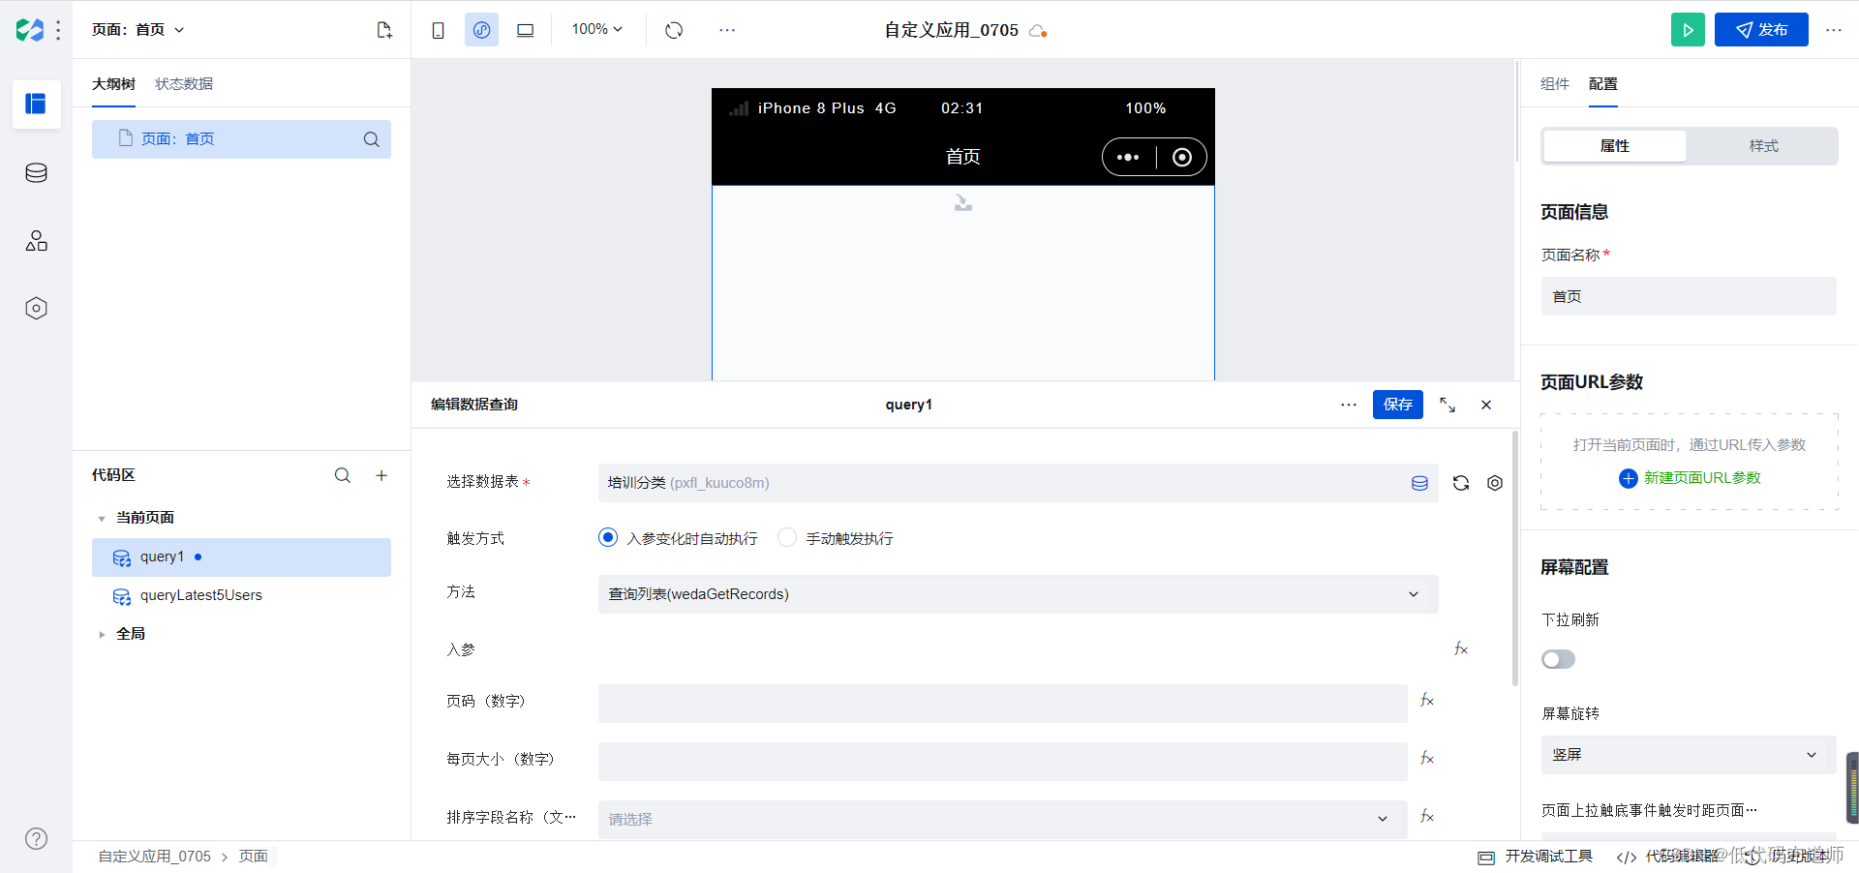Click the 发布 publish button
Viewport: 1859px width, 873px height.
[1761, 30]
